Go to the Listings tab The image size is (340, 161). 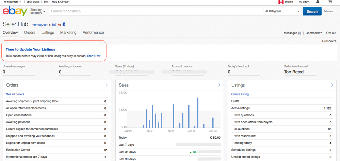pyautogui.click(x=48, y=33)
